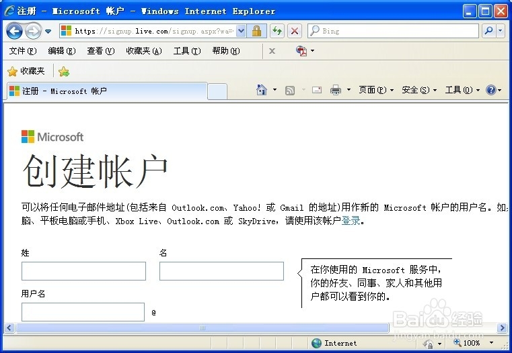Click the RSS feeds icon
Viewport: 512px width, 353px height.
(x=290, y=90)
